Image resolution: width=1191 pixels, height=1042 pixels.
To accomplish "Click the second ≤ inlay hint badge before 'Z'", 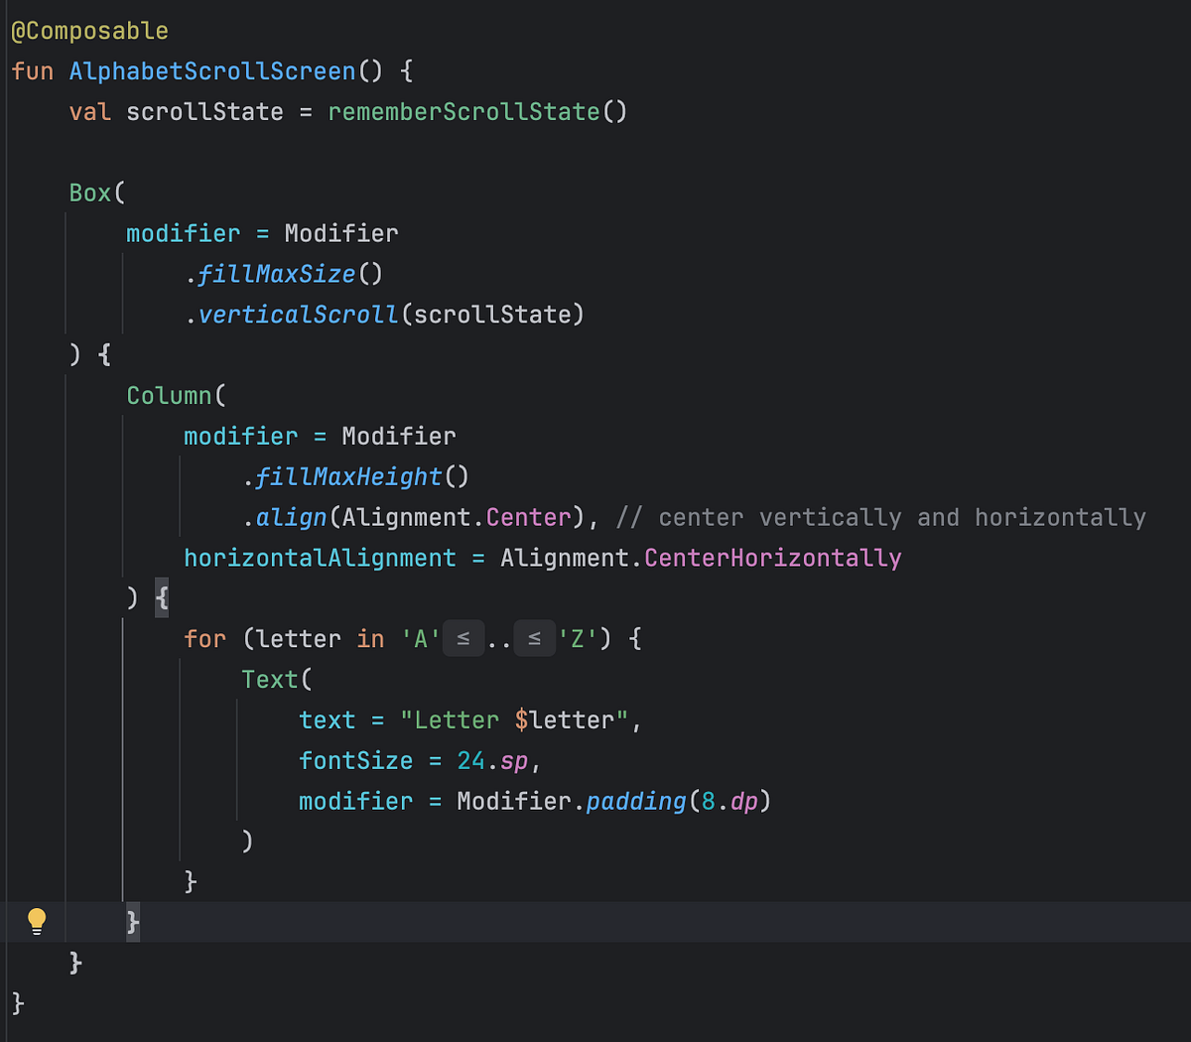I will pyautogui.click(x=534, y=638).
